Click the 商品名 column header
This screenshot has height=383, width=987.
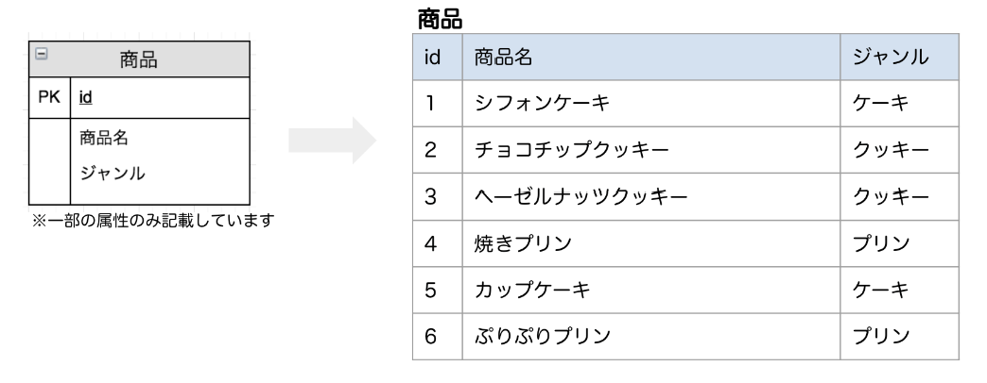503,58
